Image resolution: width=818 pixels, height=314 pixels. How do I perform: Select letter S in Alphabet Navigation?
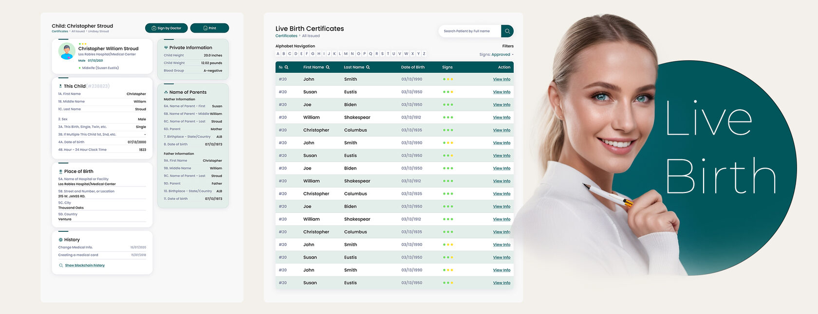point(382,54)
